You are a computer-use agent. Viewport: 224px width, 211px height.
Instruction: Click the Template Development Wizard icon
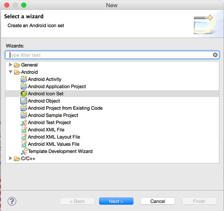tap(24, 151)
